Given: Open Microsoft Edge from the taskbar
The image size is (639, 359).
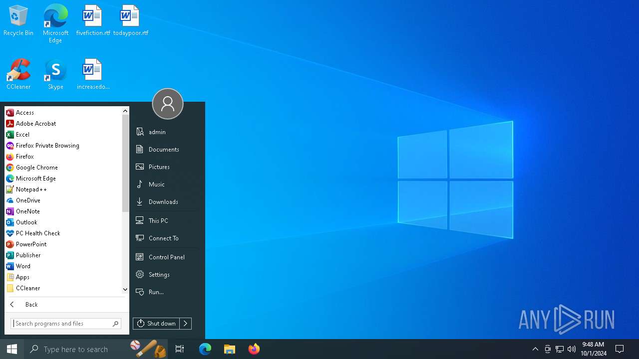Looking at the screenshot, I should click(x=205, y=349).
